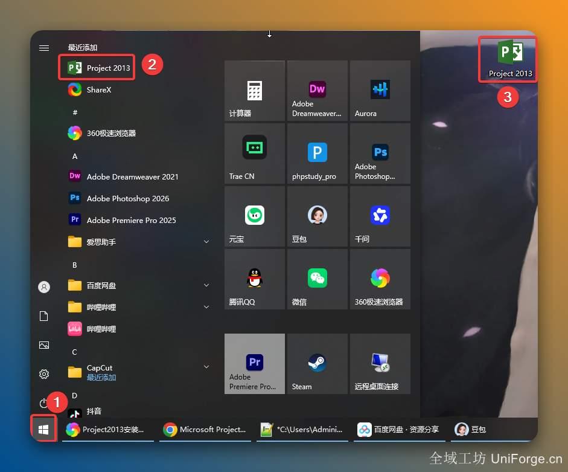Switch to Project2013安装 taskbar window
Screen dimensions: 568x472
(x=107, y=430)
